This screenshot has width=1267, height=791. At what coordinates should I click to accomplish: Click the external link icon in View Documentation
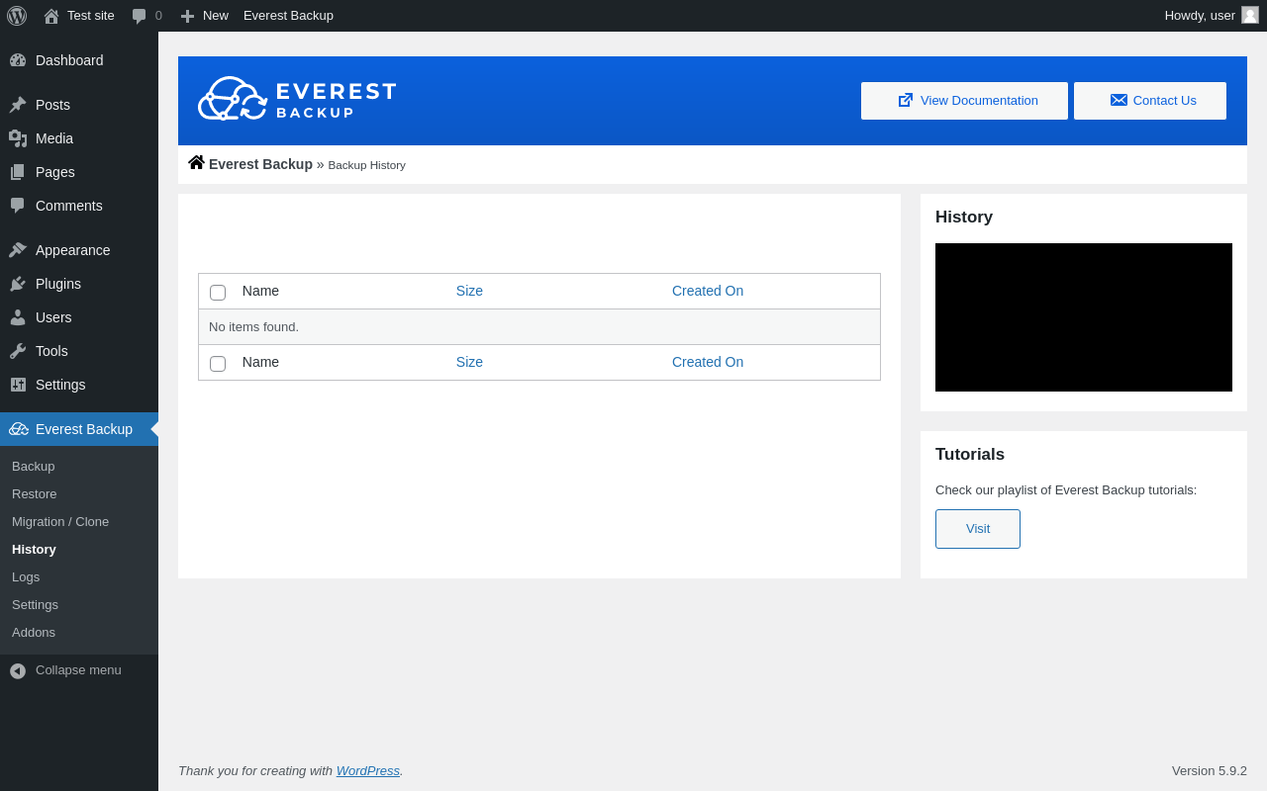[906, 100]
